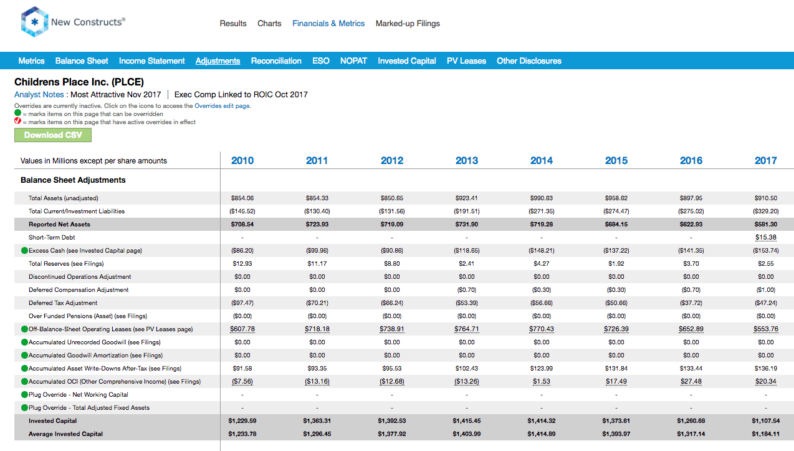Viewport: 794px width, 451px height.
Task: Click the 2015 column header
Action: (616, 161)
